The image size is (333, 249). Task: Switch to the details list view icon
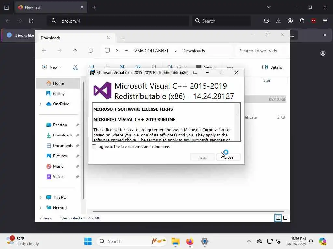click(278, 218)
